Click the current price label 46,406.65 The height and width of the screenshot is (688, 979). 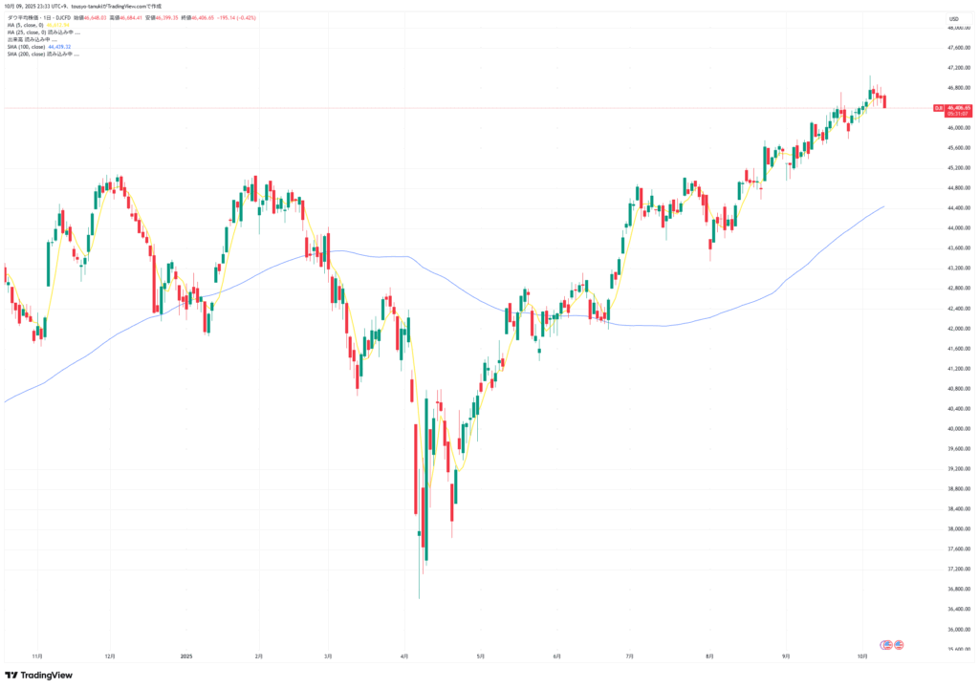959,107
